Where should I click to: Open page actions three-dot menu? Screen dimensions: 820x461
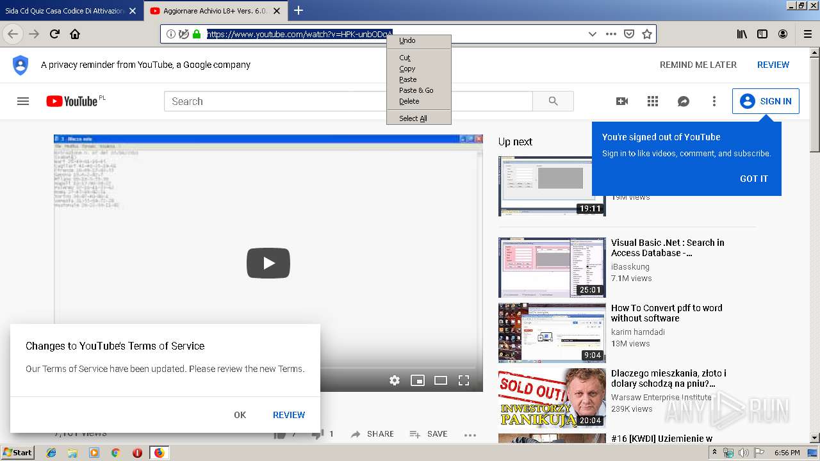click(x=611, y=34)
